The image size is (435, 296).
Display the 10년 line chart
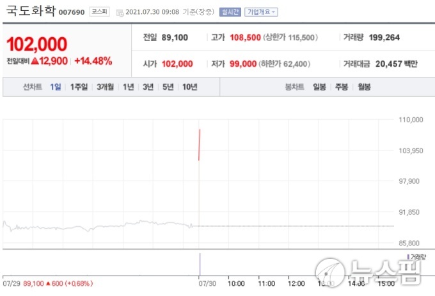[x=190, y=87]
